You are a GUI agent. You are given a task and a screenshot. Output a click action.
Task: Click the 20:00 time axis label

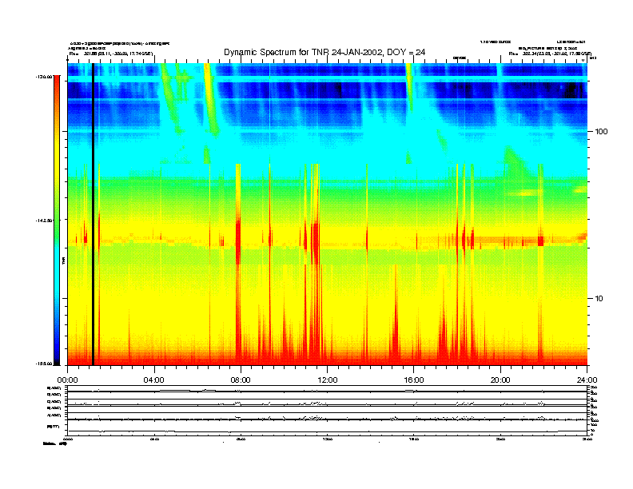(x=500, y=380)
